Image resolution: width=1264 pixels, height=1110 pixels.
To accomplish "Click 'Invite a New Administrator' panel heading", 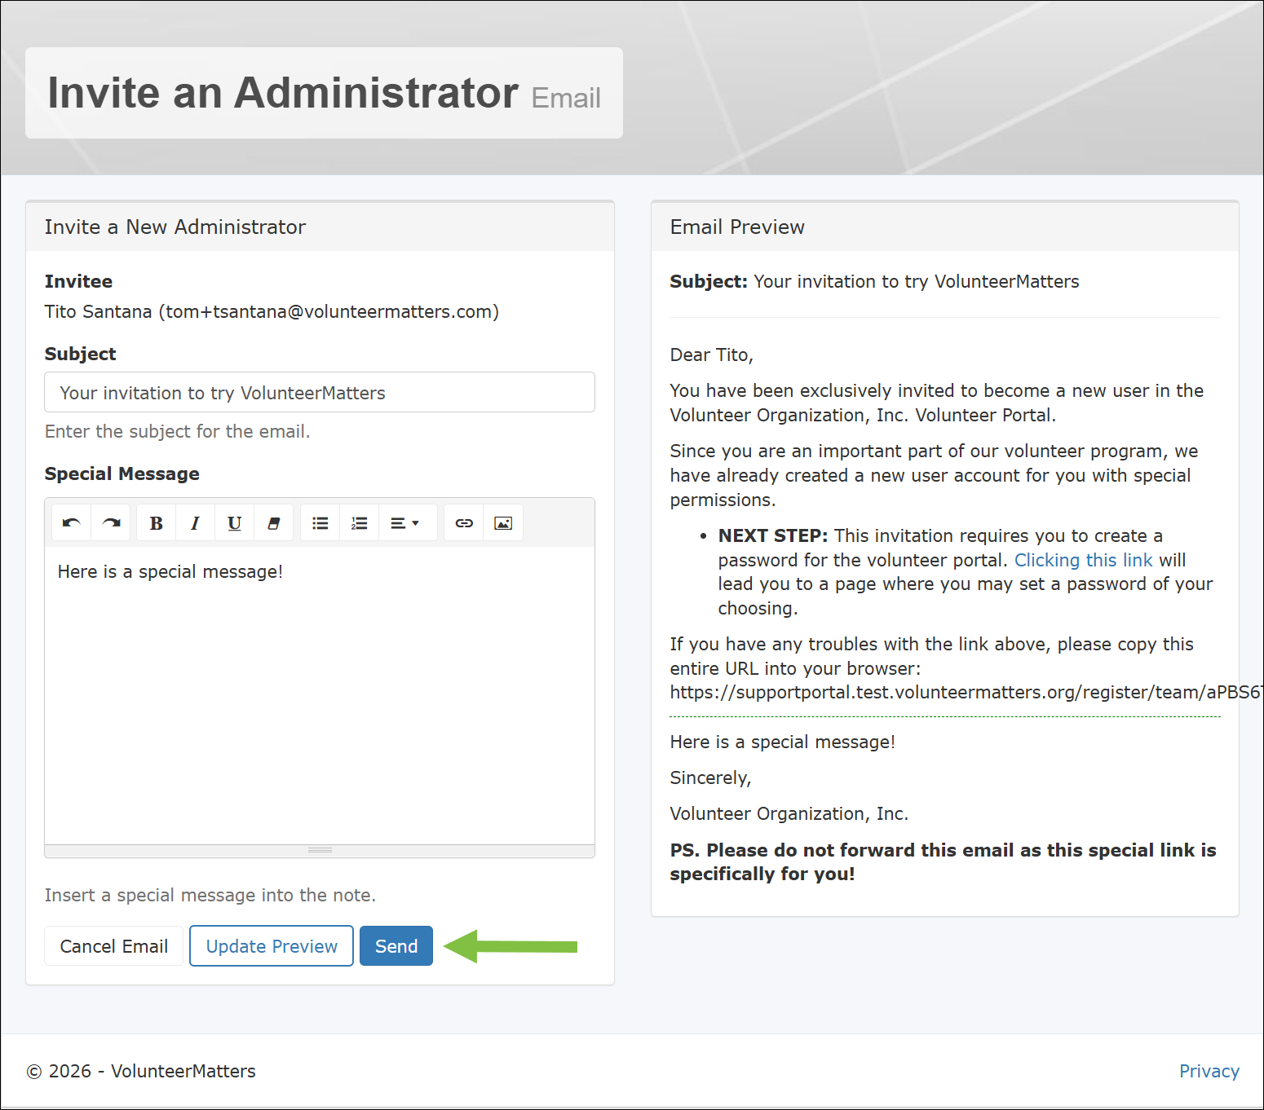I will 175,227.
